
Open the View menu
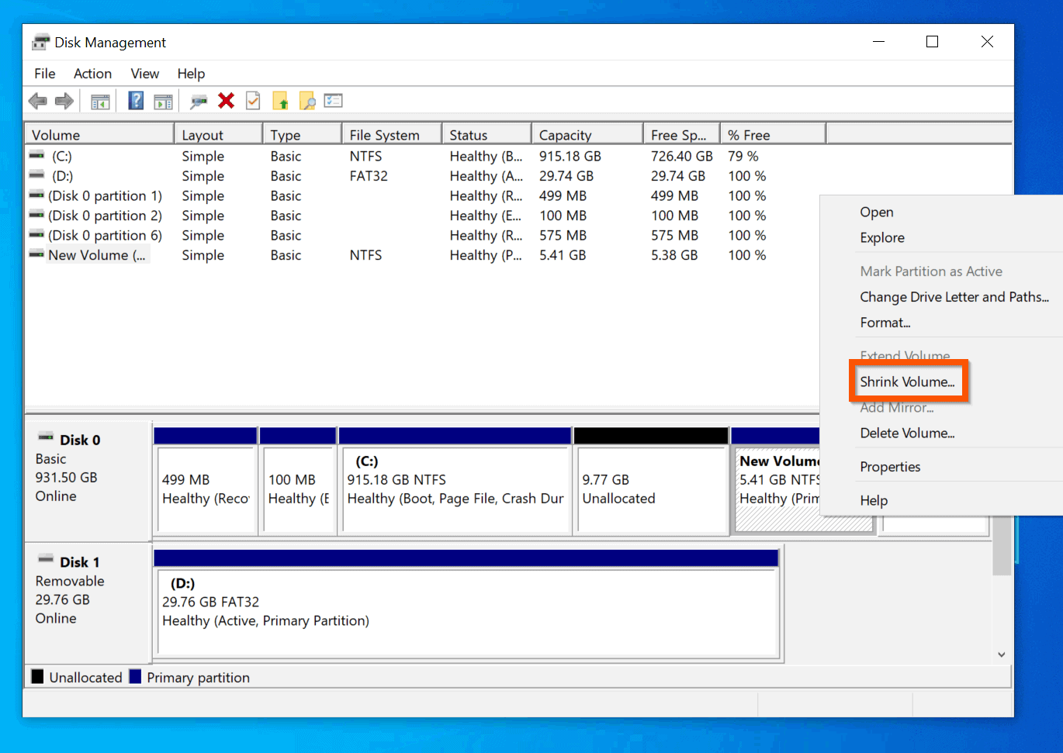coord(144,74)
